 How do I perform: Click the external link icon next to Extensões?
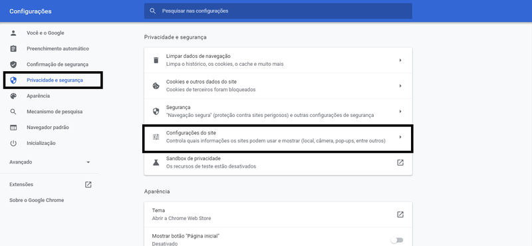(88, 185)
